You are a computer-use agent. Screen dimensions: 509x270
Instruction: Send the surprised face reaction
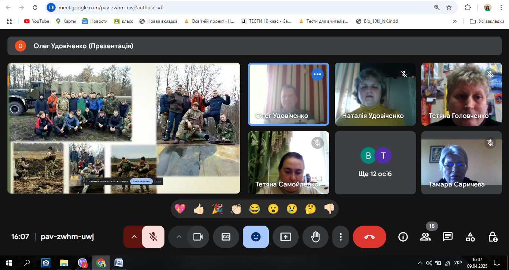pos(273,209)
